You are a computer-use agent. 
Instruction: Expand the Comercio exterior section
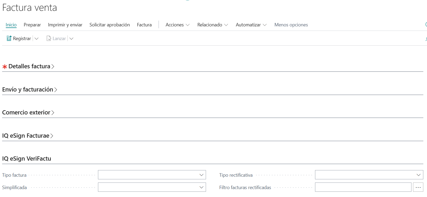coord(28,112)
